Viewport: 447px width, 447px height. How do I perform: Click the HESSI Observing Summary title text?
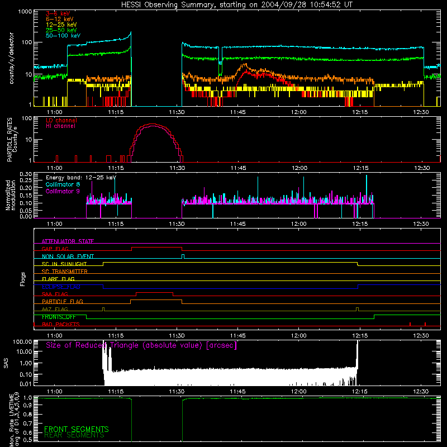236,5
